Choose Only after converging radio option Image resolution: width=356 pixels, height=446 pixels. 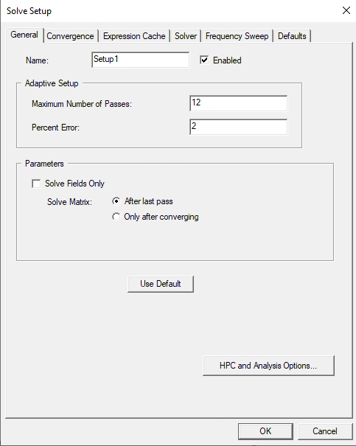(x=116, y=217)
